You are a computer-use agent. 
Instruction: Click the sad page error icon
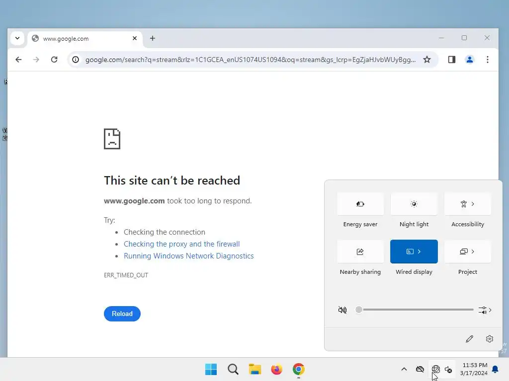pos(112,139)
